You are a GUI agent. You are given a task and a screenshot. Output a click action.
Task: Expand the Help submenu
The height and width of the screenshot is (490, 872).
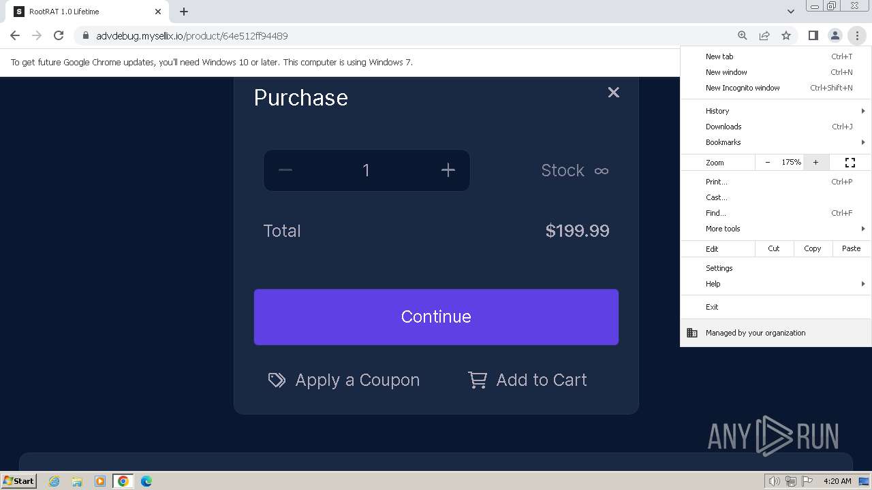point(776,284)
